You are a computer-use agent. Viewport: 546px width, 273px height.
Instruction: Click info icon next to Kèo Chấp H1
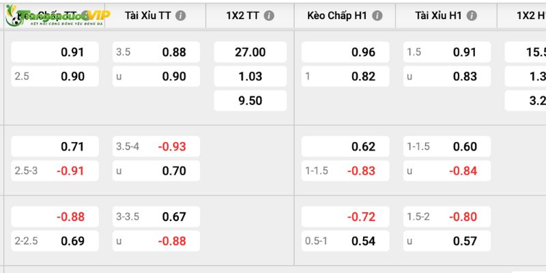[377, 16]
